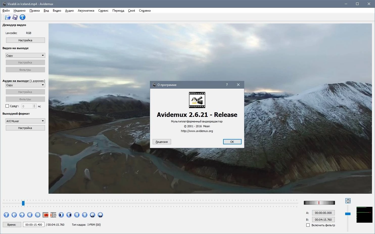Click Настройка under Декодер видео

(25, 40)
